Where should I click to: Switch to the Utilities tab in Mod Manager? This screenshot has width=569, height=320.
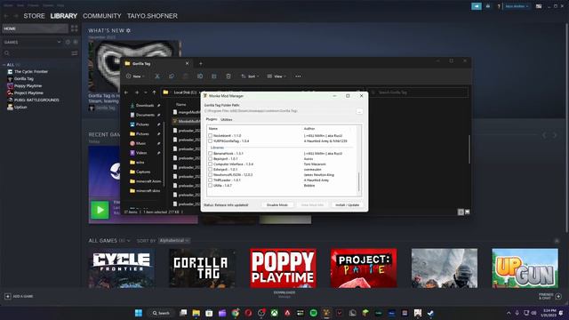coord(226,119)
